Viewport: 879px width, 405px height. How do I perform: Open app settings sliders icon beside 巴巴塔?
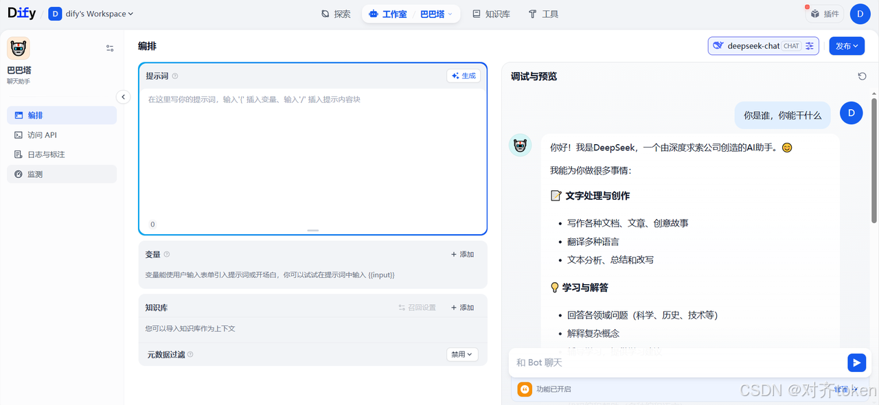[x=110, y=48]
